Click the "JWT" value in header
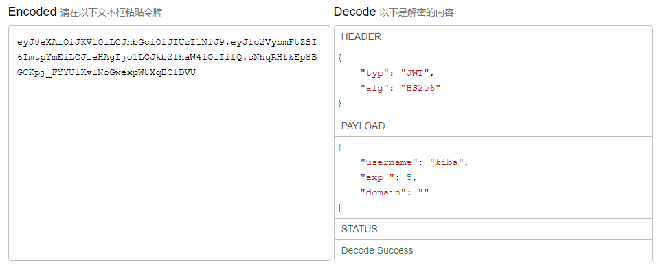Screen dimensions: 656x264 [415, 74]
